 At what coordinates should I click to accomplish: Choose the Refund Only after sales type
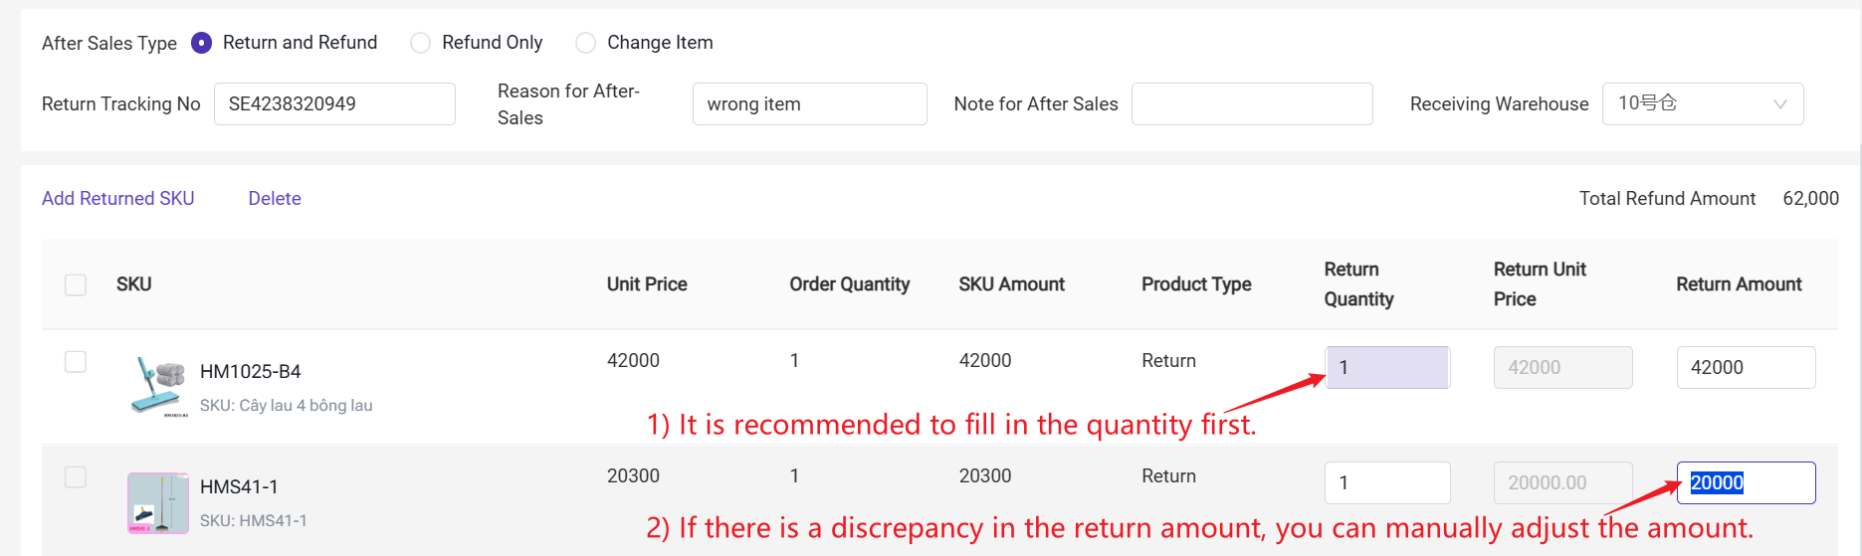(x=421, y=43)
